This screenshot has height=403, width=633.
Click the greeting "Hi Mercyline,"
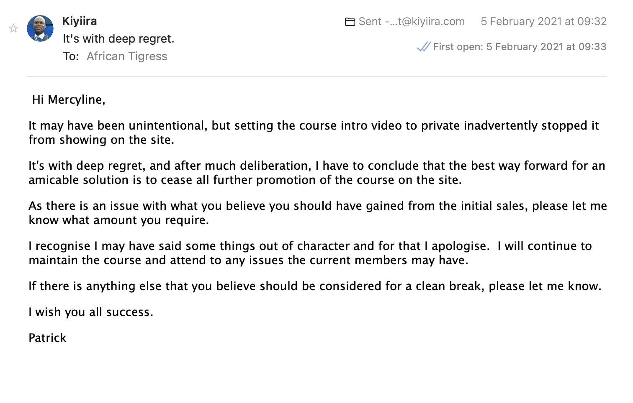coord(69,99)
